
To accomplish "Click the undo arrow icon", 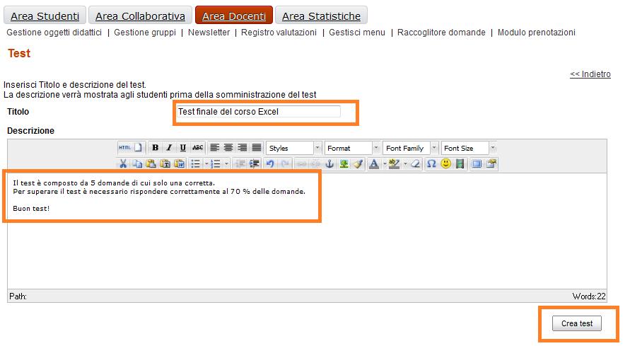I will point(270,163).
